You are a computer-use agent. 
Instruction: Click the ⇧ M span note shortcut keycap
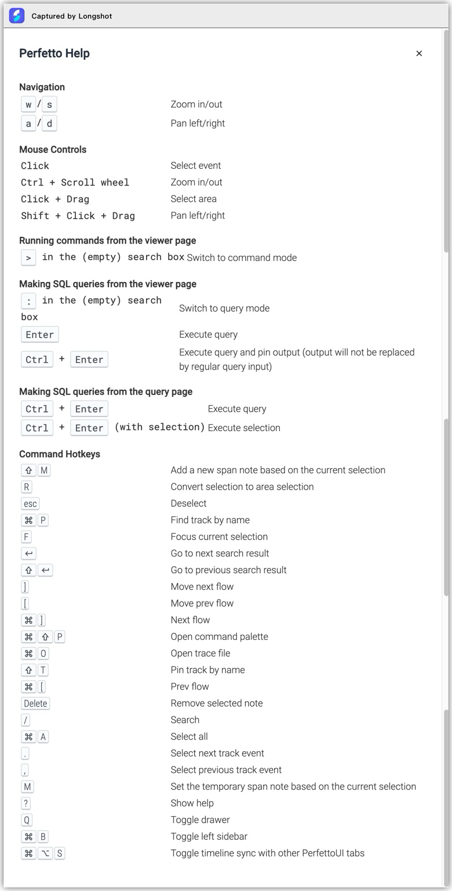34,470
